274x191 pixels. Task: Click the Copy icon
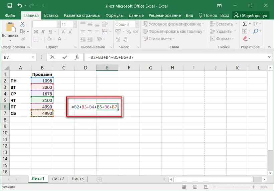pyautogui.click(x=22, y=32)
